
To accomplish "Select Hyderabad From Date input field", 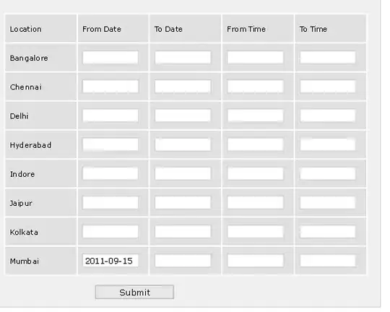I will [110, 144].
